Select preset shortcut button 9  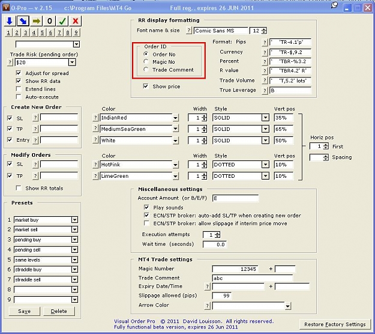76,32
